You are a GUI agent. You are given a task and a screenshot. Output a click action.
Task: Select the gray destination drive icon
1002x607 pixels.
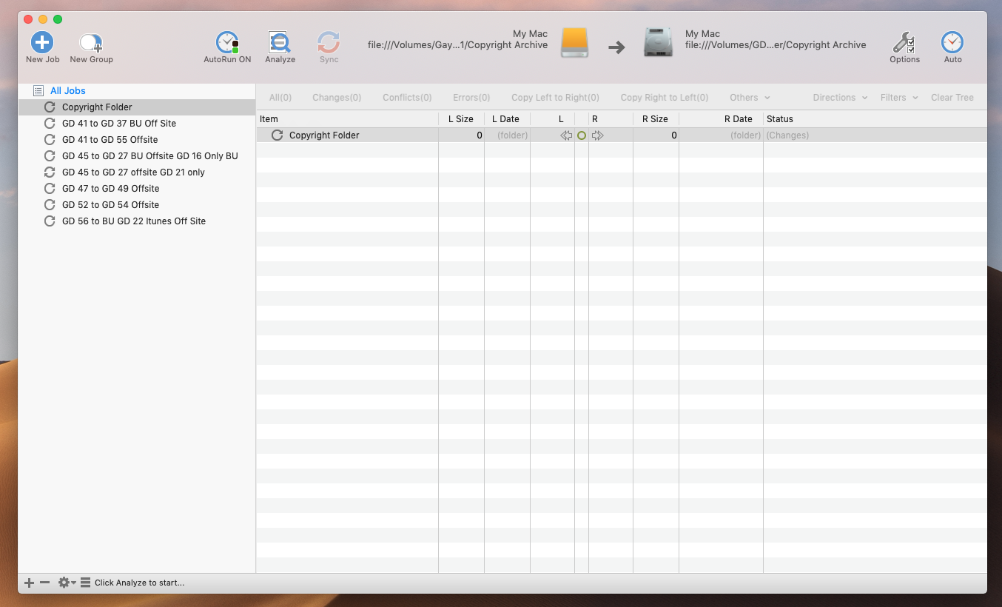[658, 43]
